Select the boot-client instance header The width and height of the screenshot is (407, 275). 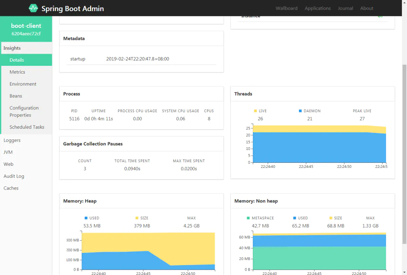coord(26,29)
